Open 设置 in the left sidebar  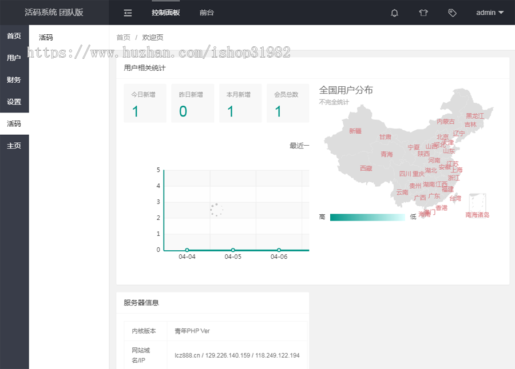14,102
